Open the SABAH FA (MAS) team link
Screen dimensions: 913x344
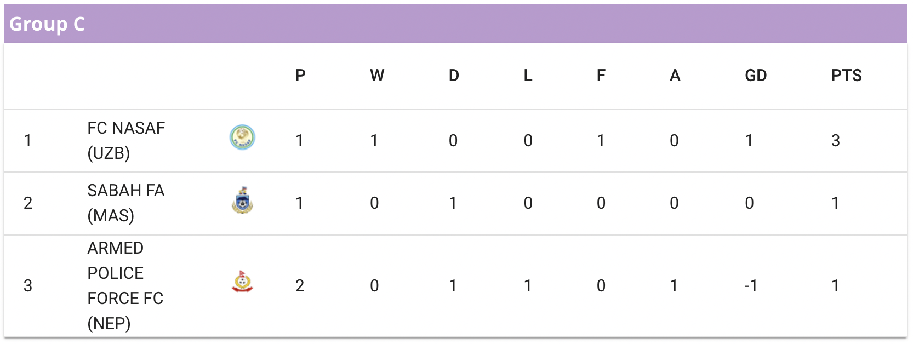pos(126,203)
